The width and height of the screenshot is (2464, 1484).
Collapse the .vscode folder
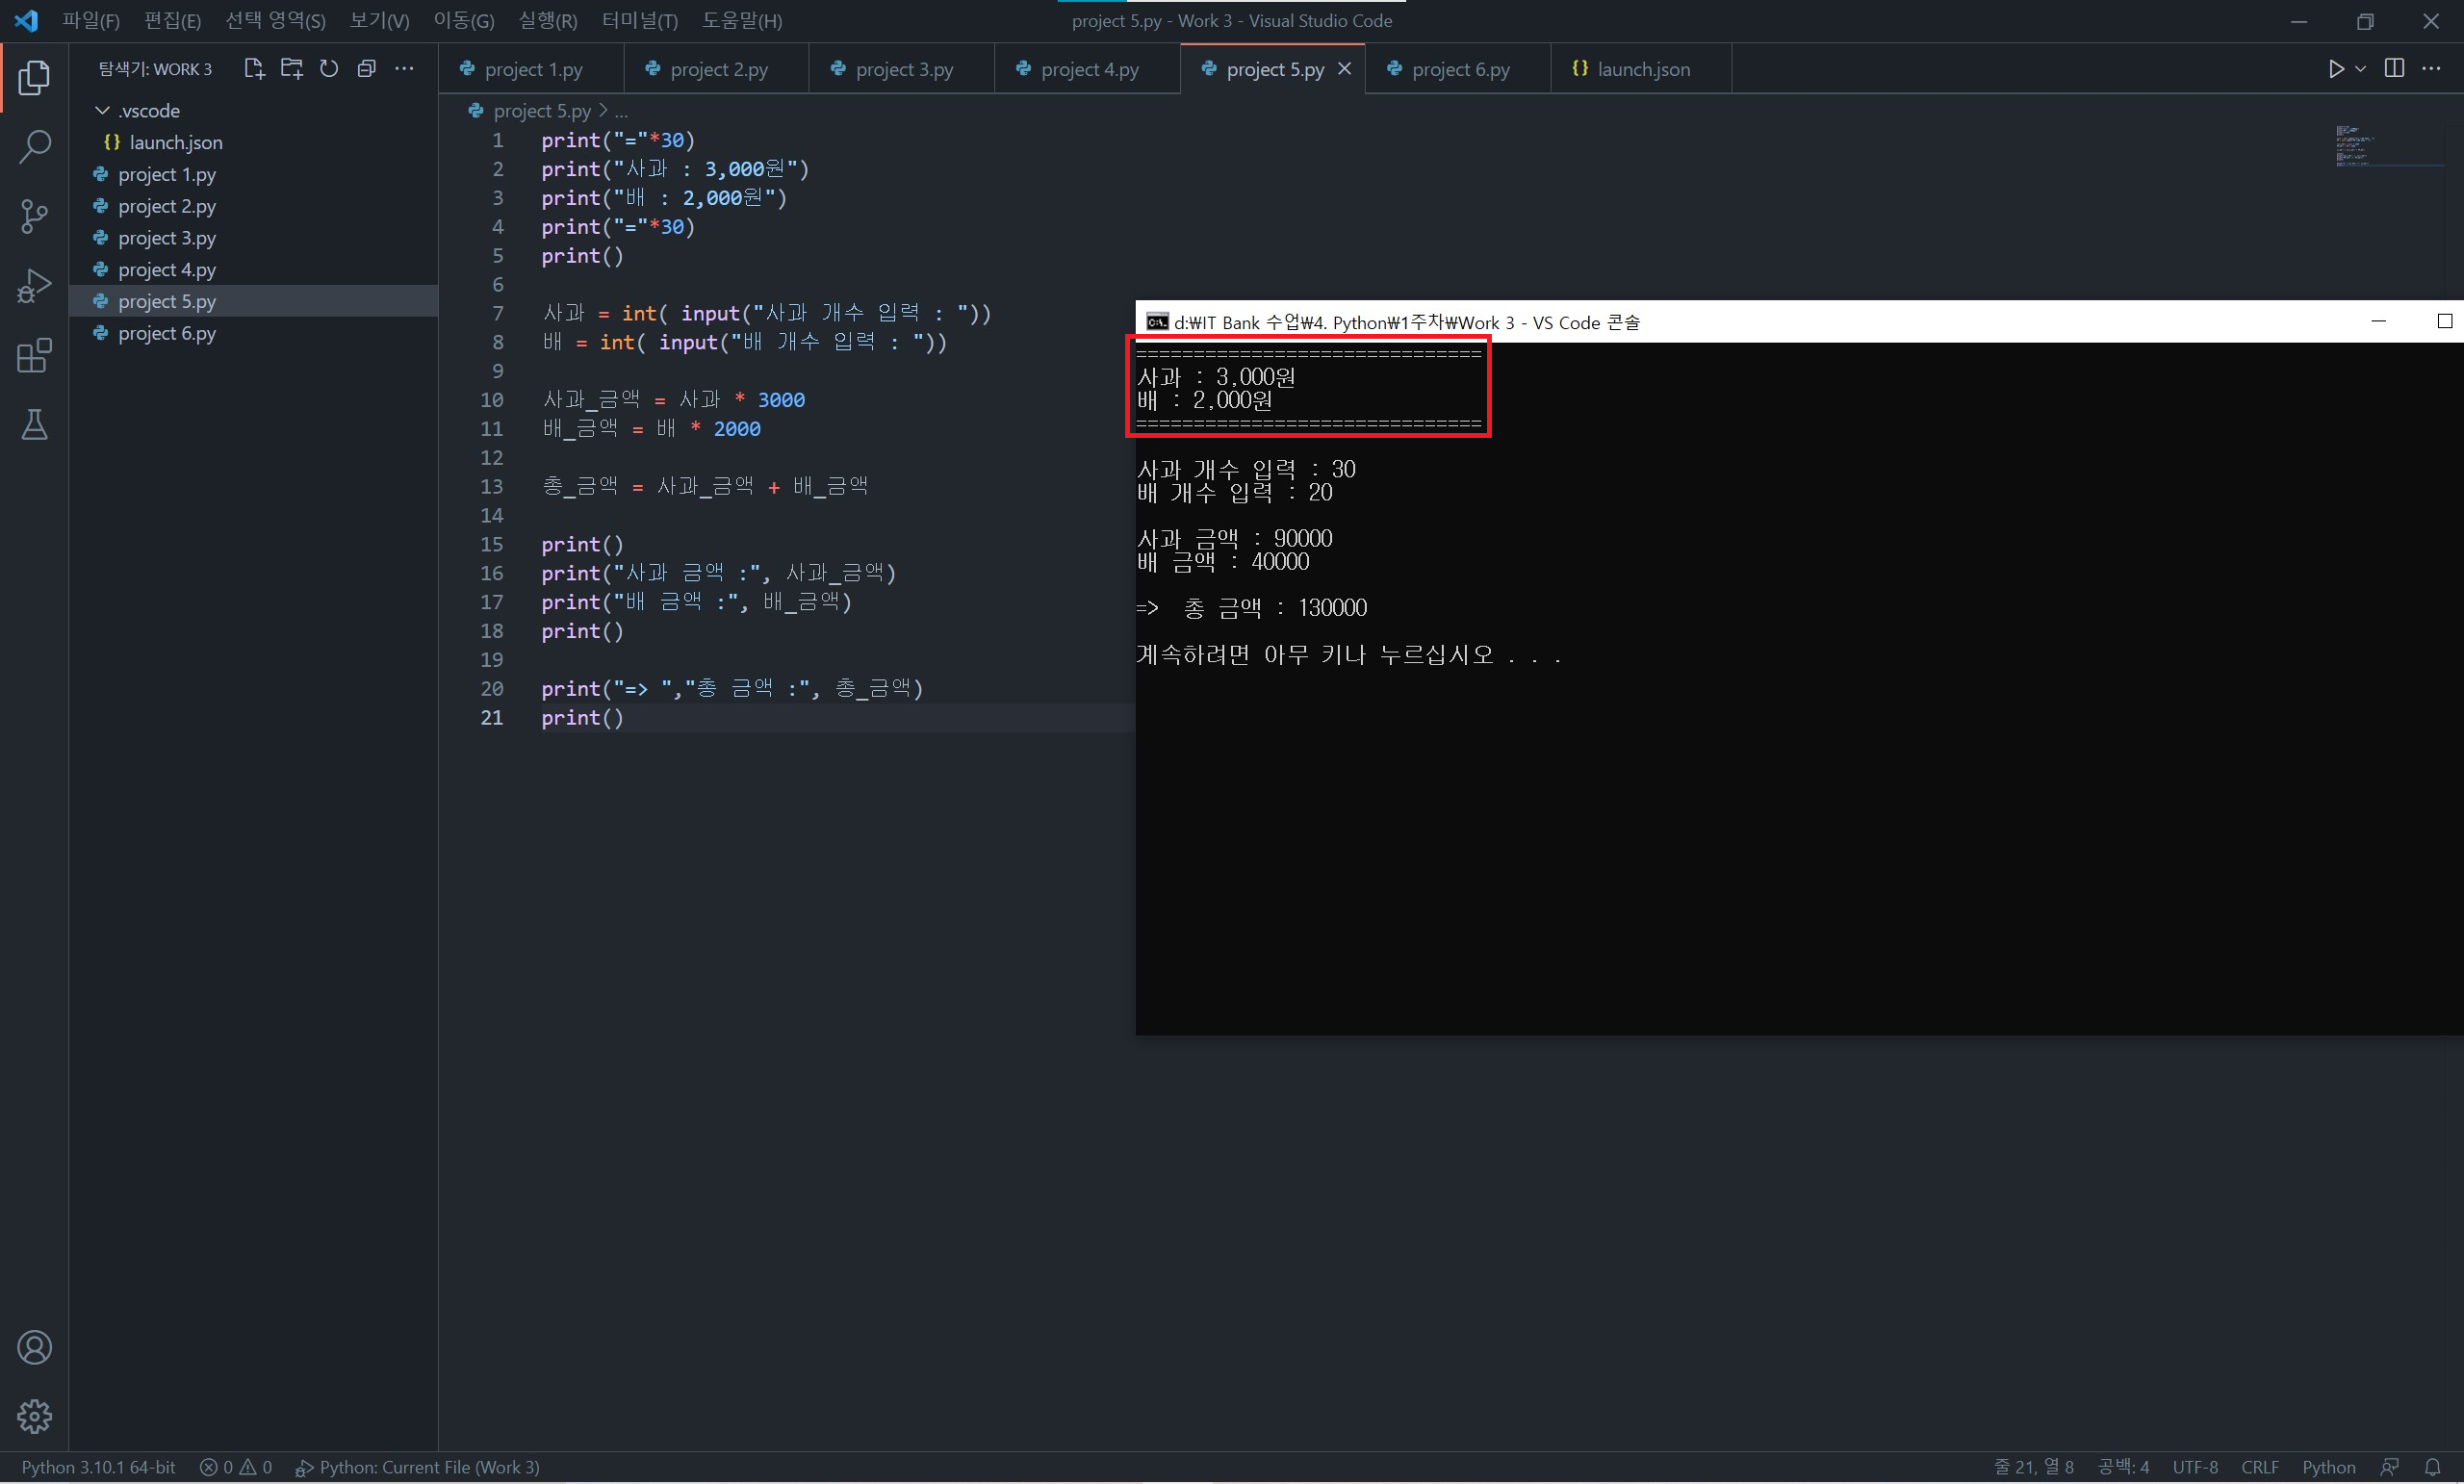pos(102,110)
